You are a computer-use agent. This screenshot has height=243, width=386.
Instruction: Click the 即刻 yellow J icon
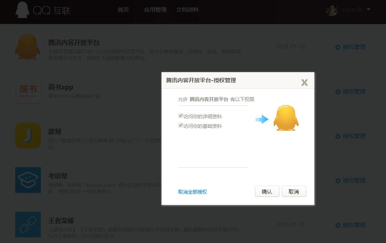point(28,136)
